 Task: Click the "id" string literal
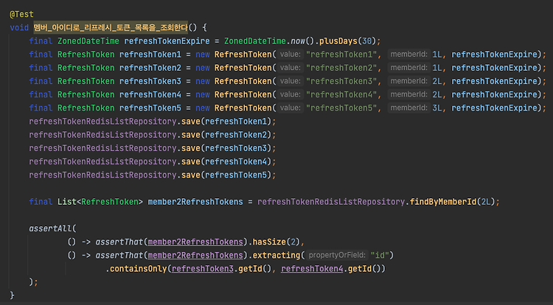coord(380,256)
